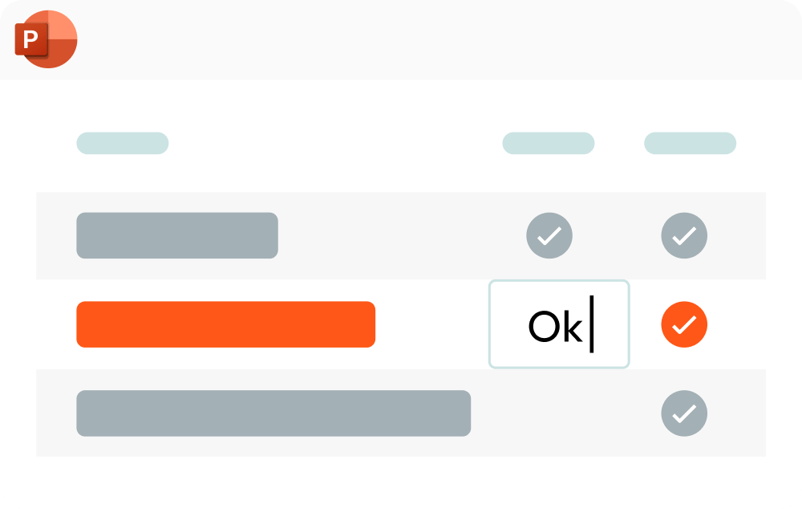802x509 pixels.
Task: Toggle the gray checkmark in the third row
Action: [684, 413]
